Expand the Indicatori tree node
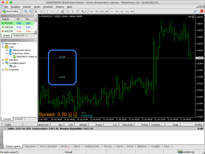Viewport: 205px width, 154px height. point(3,60)
